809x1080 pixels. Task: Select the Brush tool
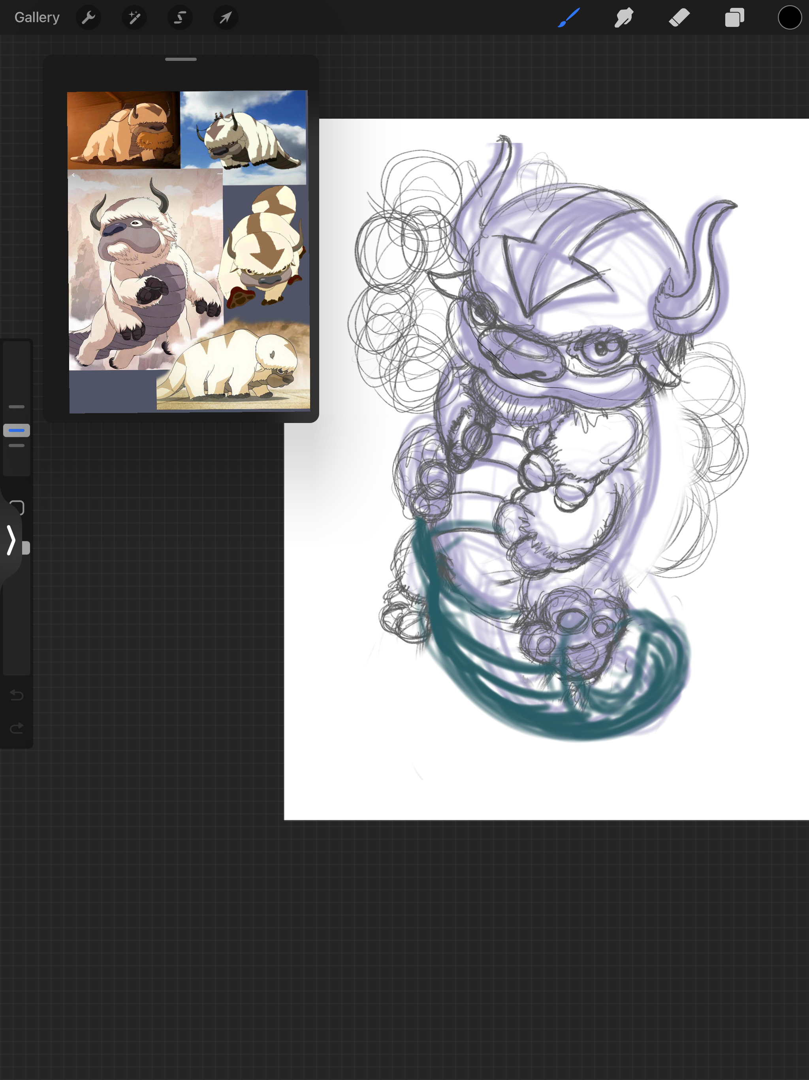point(569,17)
